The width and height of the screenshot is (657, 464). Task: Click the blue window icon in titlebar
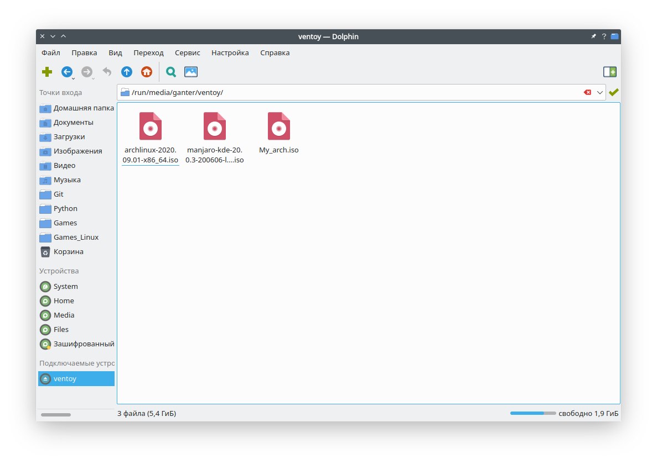coord(615,36)
